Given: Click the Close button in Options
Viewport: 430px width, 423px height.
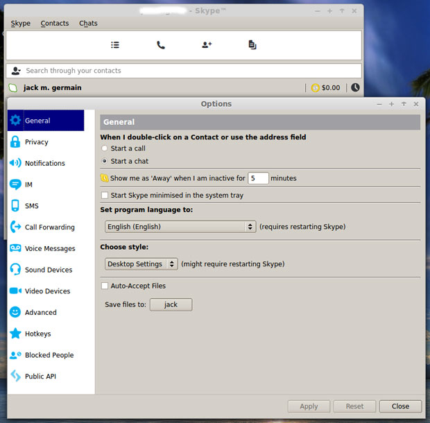Looking at the screenshot, I should (400, 406).
